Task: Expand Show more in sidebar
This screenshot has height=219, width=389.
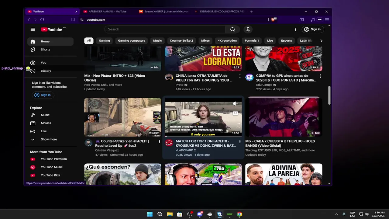Action: 50,139
